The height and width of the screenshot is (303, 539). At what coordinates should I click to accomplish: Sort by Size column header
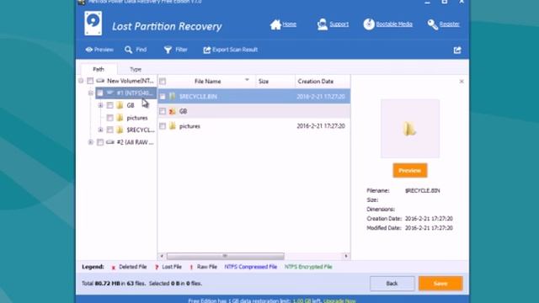[x=275, y=82]
